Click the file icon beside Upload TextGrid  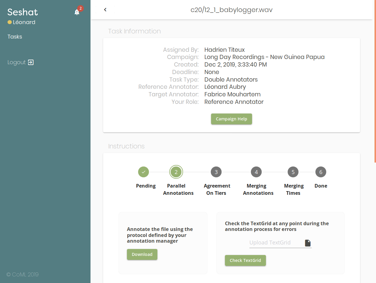(x=308, y=243)
